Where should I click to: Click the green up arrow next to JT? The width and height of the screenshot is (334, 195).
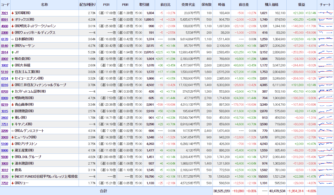pos(13,52)
